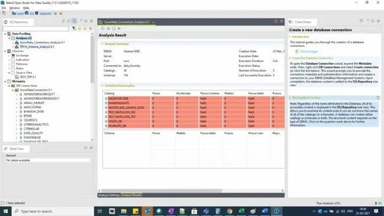Open the notification center icon
This screenshot has width=384, height=216.
tap(376, 211)
